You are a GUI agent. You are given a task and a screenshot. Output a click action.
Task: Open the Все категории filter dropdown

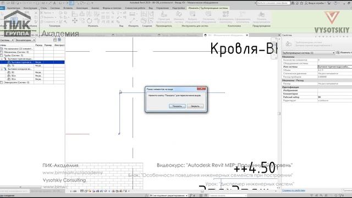[25, 40]
